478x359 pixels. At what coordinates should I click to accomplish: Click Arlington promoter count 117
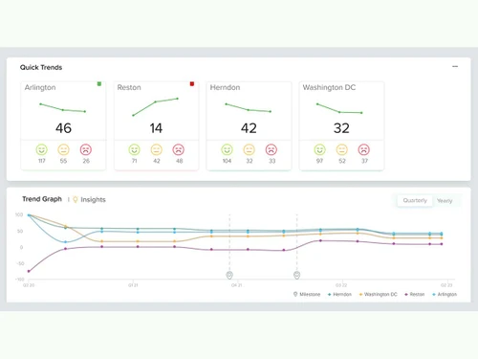coord(42,161)
